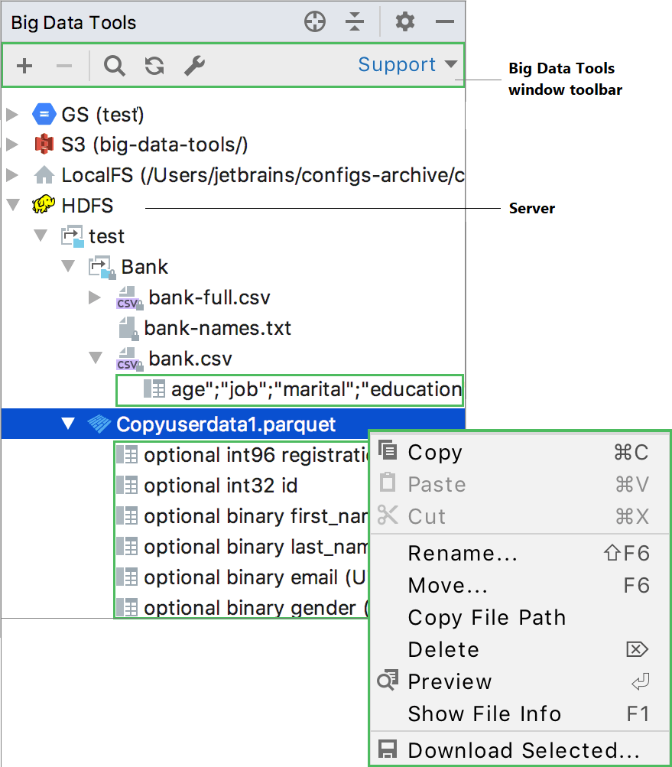Open tool window gear options
Image resolution: width=672 pixels, height=767 pixels.
405,22
